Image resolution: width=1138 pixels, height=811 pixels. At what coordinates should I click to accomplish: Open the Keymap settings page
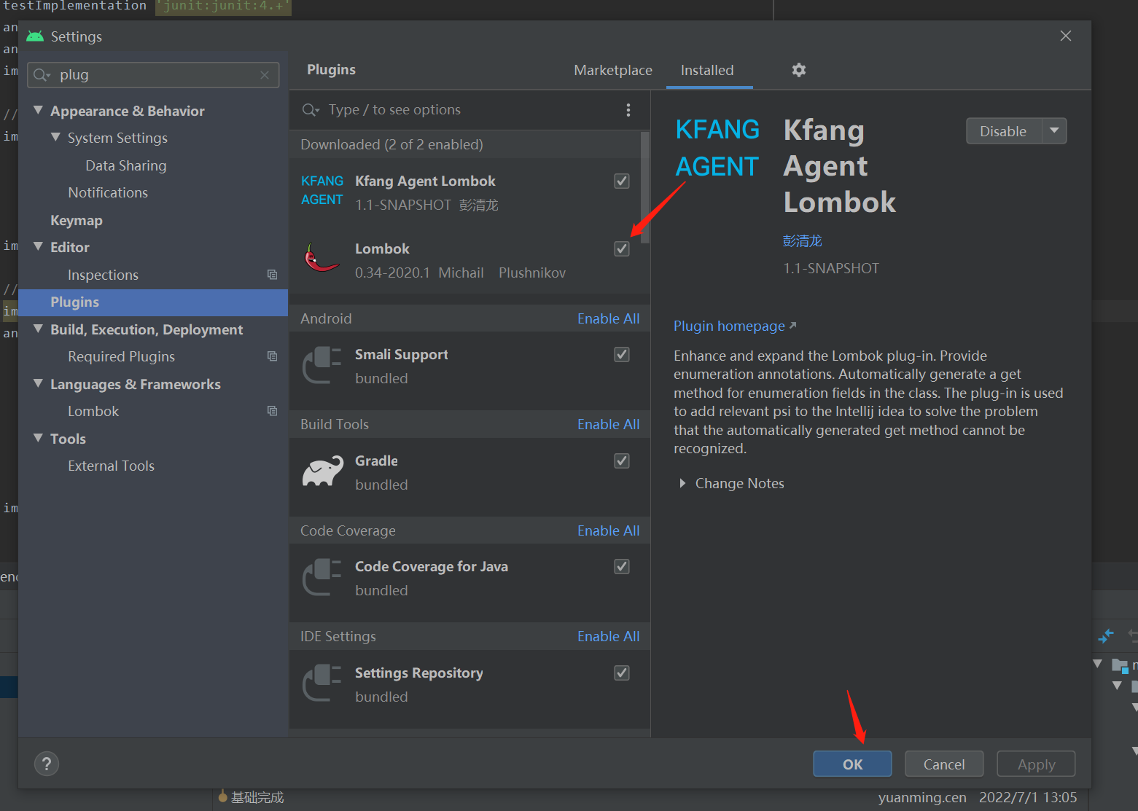pos(77,220)
